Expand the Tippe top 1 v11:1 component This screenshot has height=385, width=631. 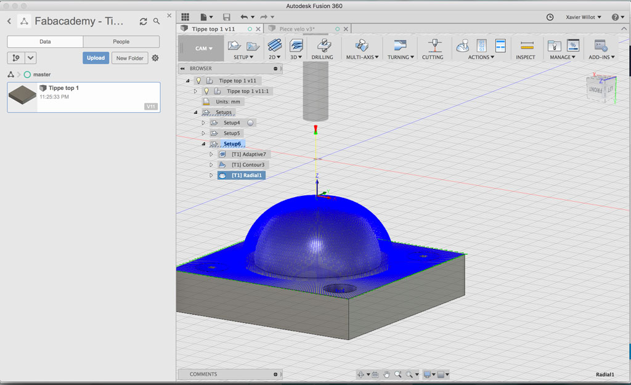(195, 91)
